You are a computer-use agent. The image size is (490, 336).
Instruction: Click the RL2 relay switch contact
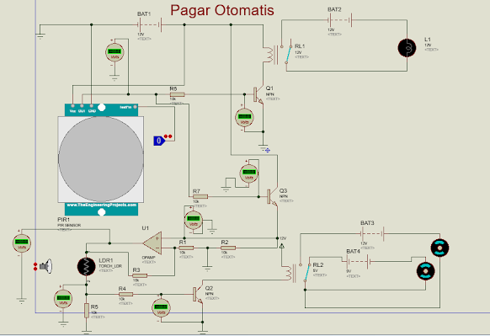click(306, 272)
